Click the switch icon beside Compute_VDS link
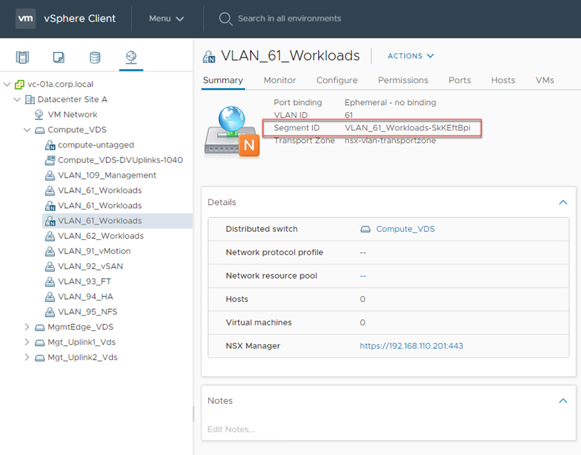 pyautogui.click(x=365, y=229)
